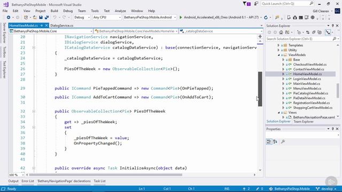Open the Build menu
This screenshot has height=192, width=342.
[x=54, y=11]
